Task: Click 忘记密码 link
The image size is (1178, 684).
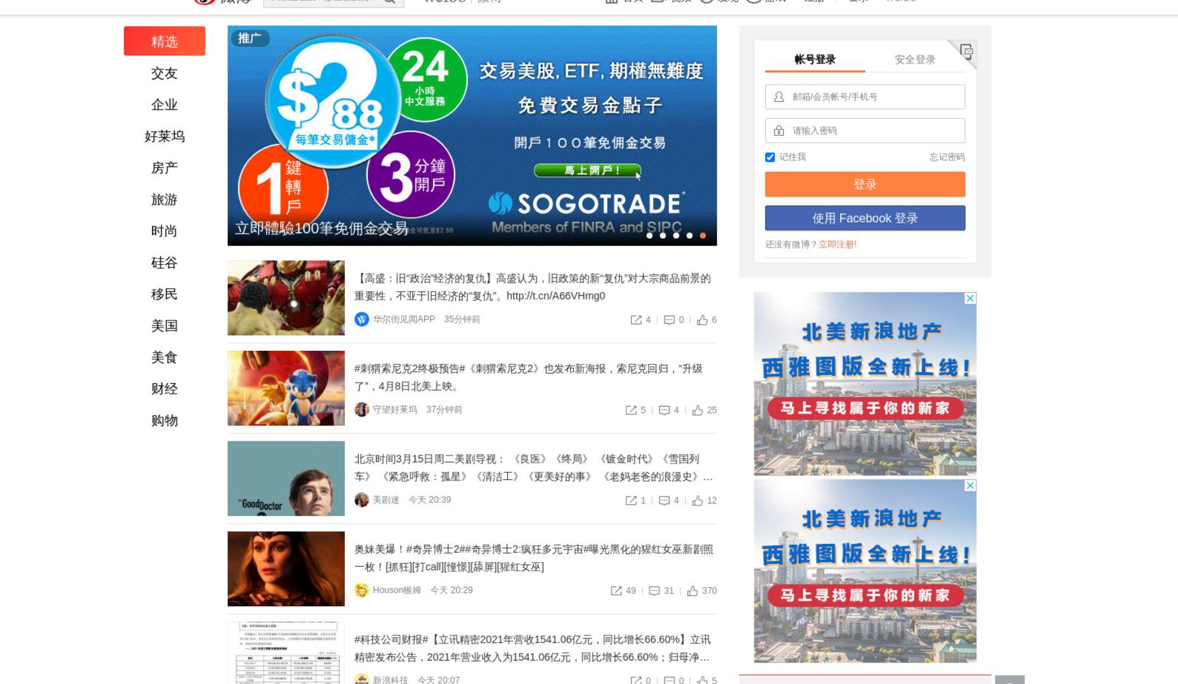Action: (947, 157)
